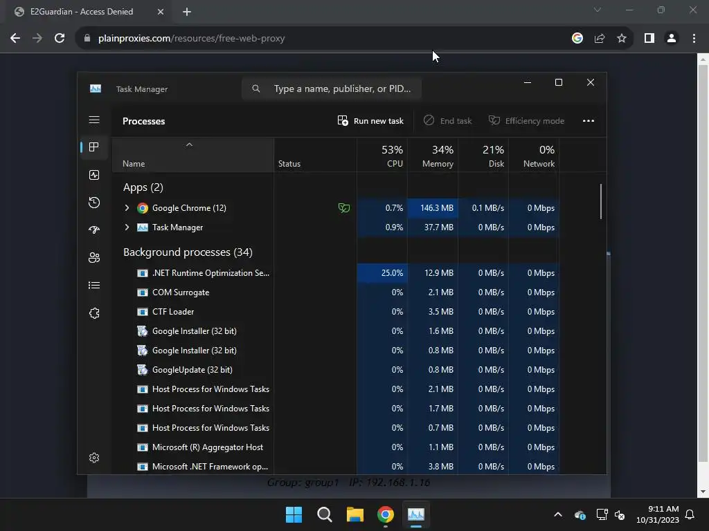Select the .NET Runtime Optimization Service process
Viewport: 709px width, 531px height.
[x=336, y=272]
